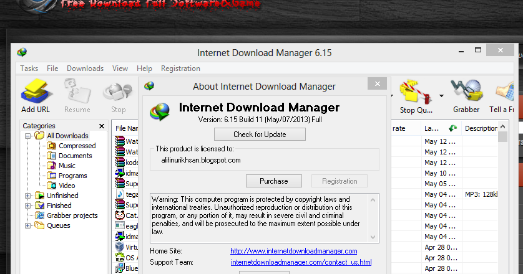Select the file row starting with 'Blue'
The height and width of the screenshot is (274, 523).
[127, 268]
